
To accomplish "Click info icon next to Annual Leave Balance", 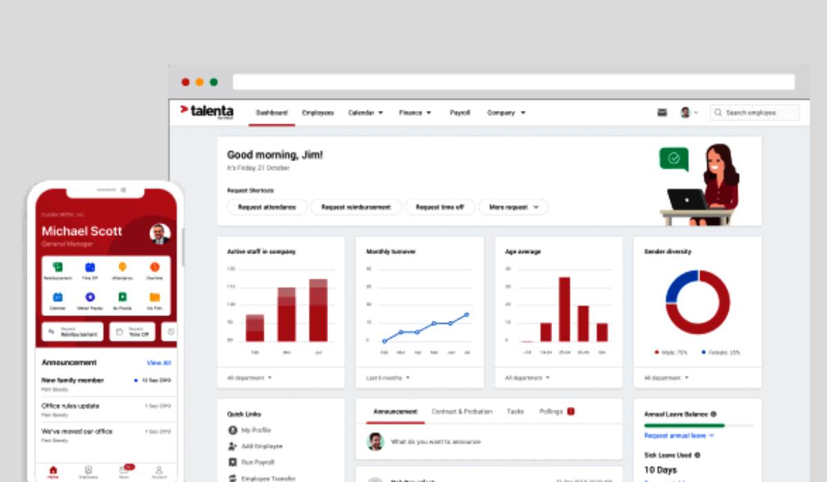I will click(x=713, y=414).
